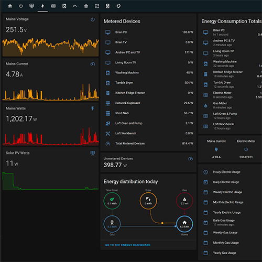Open the roof attic tab icon
This screenshot has height=262, width=262.
[75, 6]
